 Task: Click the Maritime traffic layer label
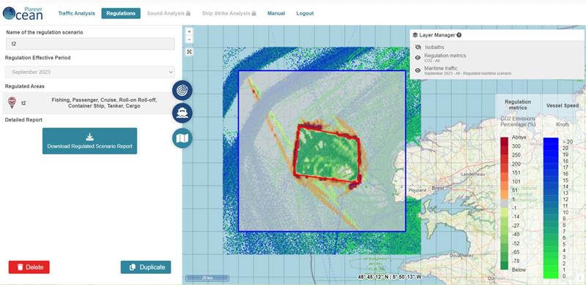[x=441, y=68]
